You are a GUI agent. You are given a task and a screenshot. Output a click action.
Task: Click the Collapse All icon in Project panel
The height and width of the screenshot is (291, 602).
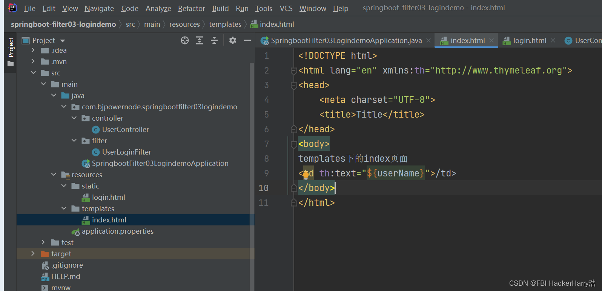214,40
